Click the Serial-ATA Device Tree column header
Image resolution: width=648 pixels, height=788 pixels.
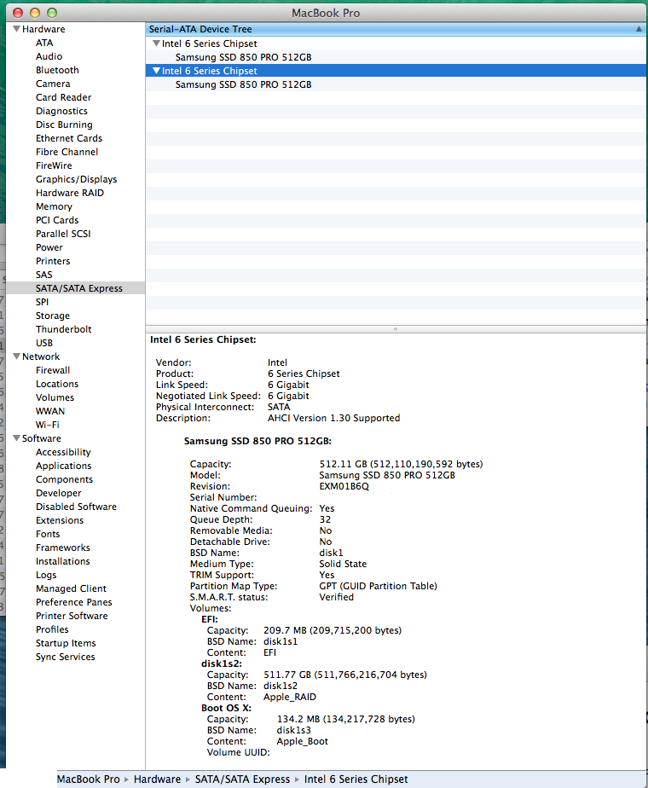pyautogui.click(x=396, y=29)
